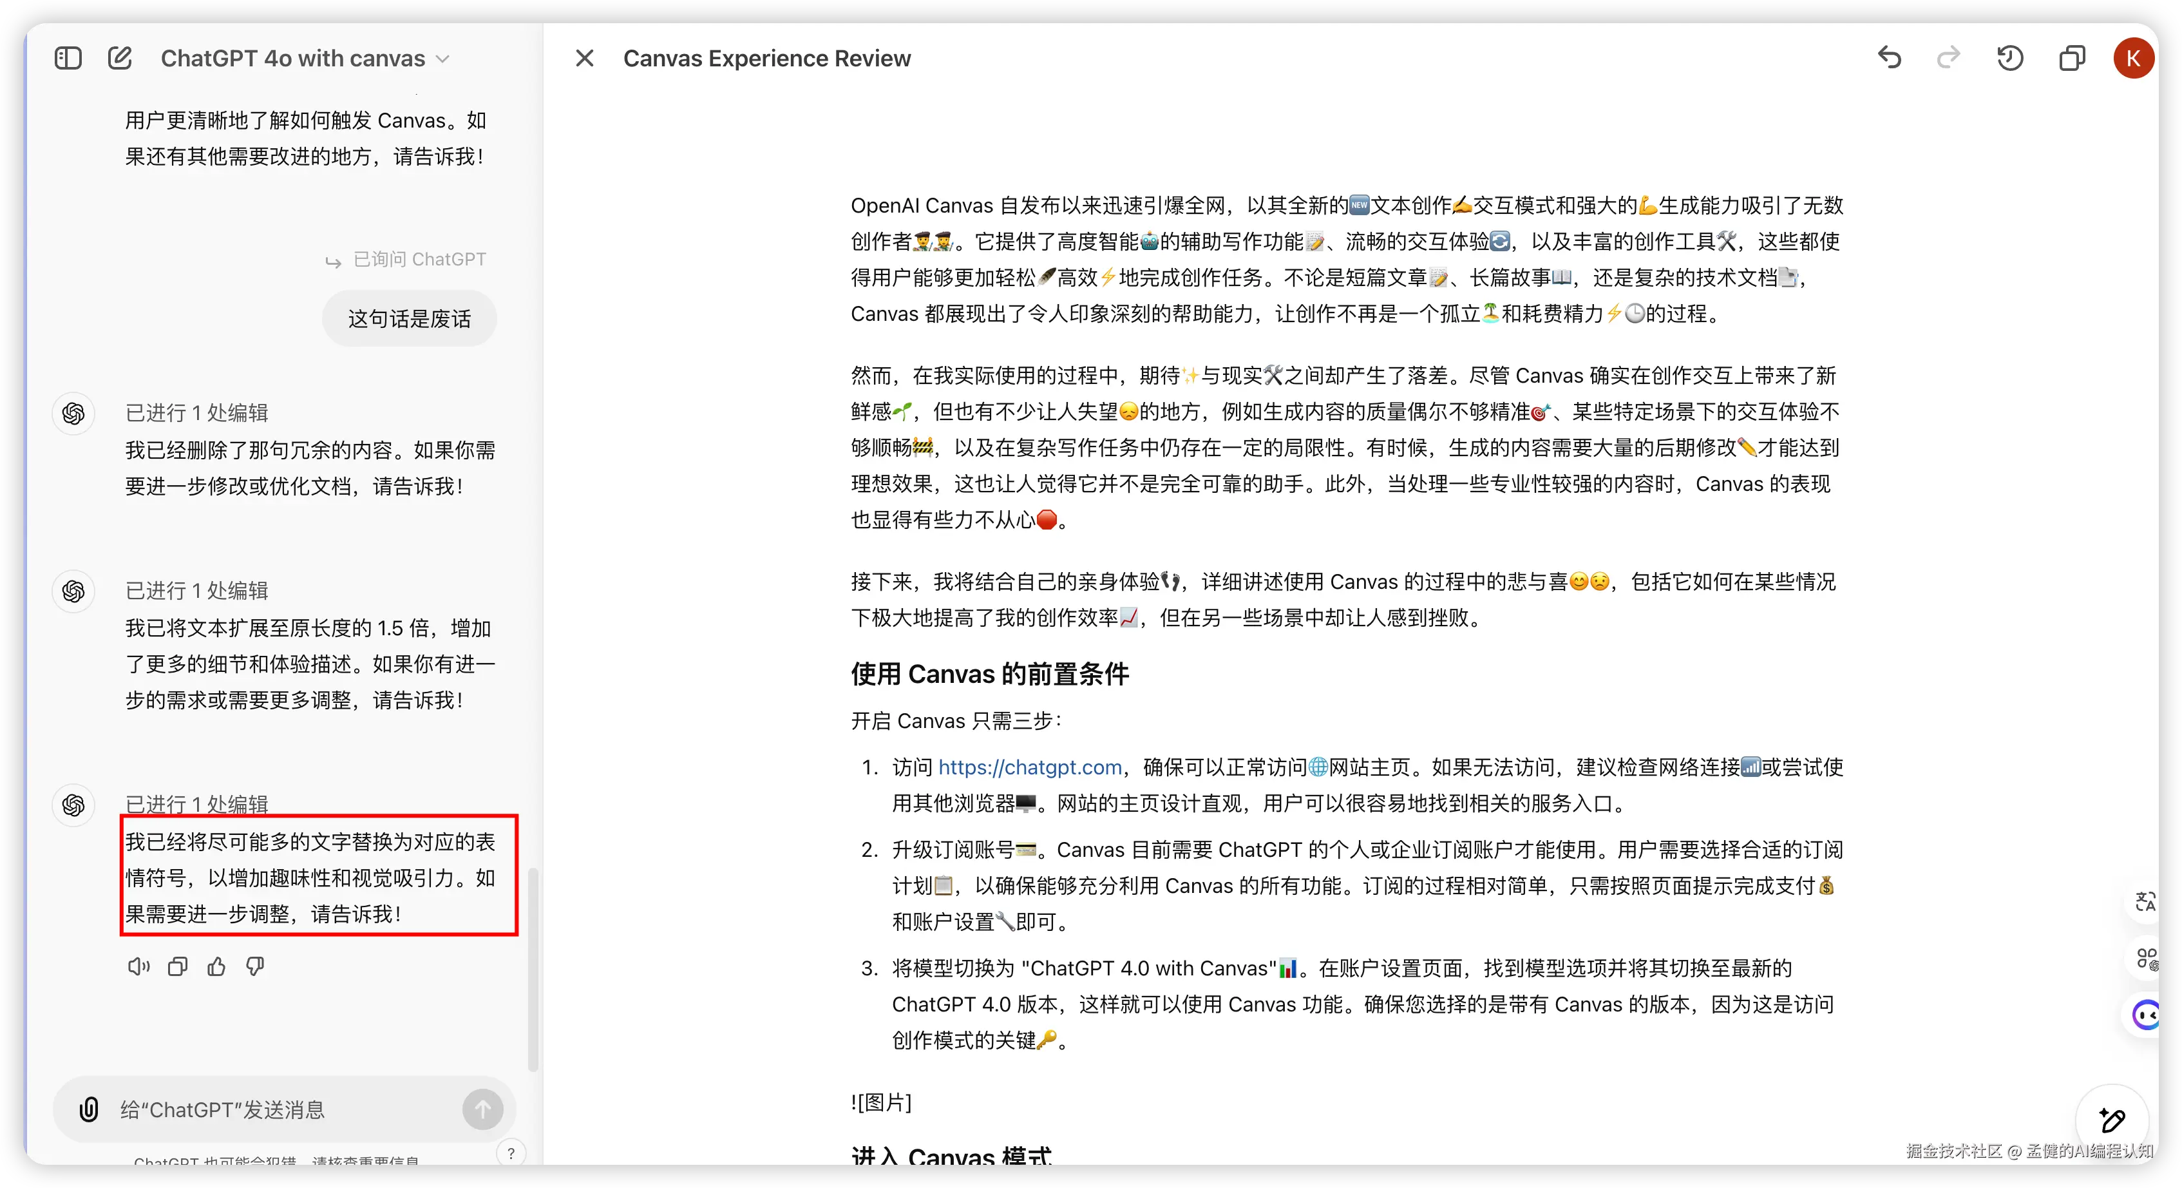The height and width of the screenshot is (1188, 2182).
Task: Start a new chat with the compose icon
Action: coord(120,57)
